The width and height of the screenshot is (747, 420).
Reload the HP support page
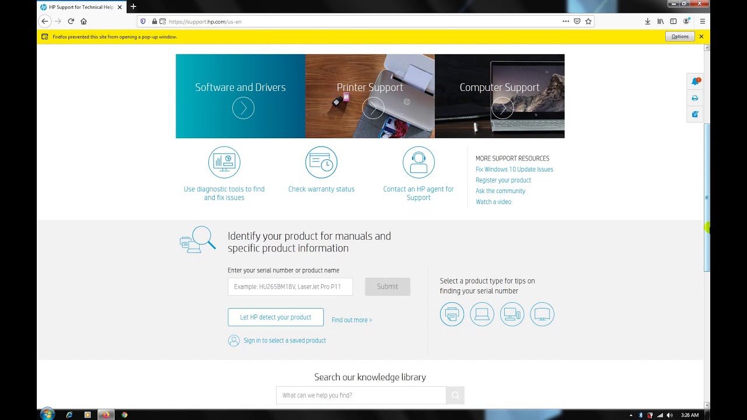pyautogui.click(x=71, y=21)
